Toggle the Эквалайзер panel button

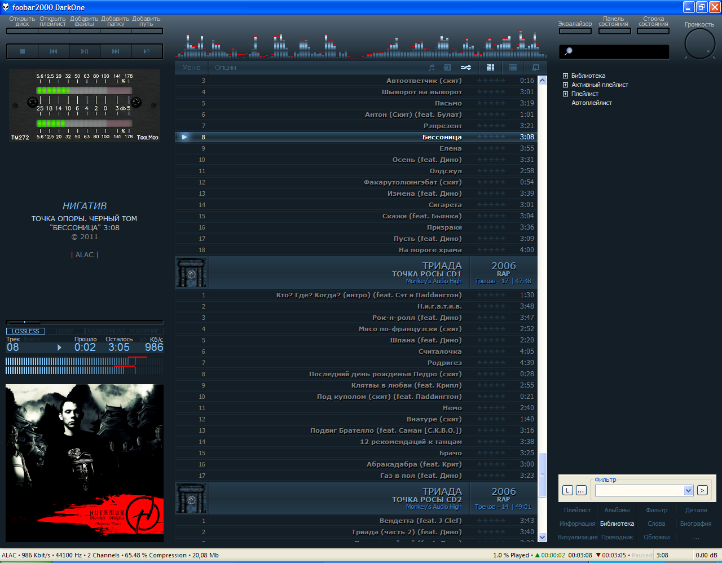tap(575, 31)
